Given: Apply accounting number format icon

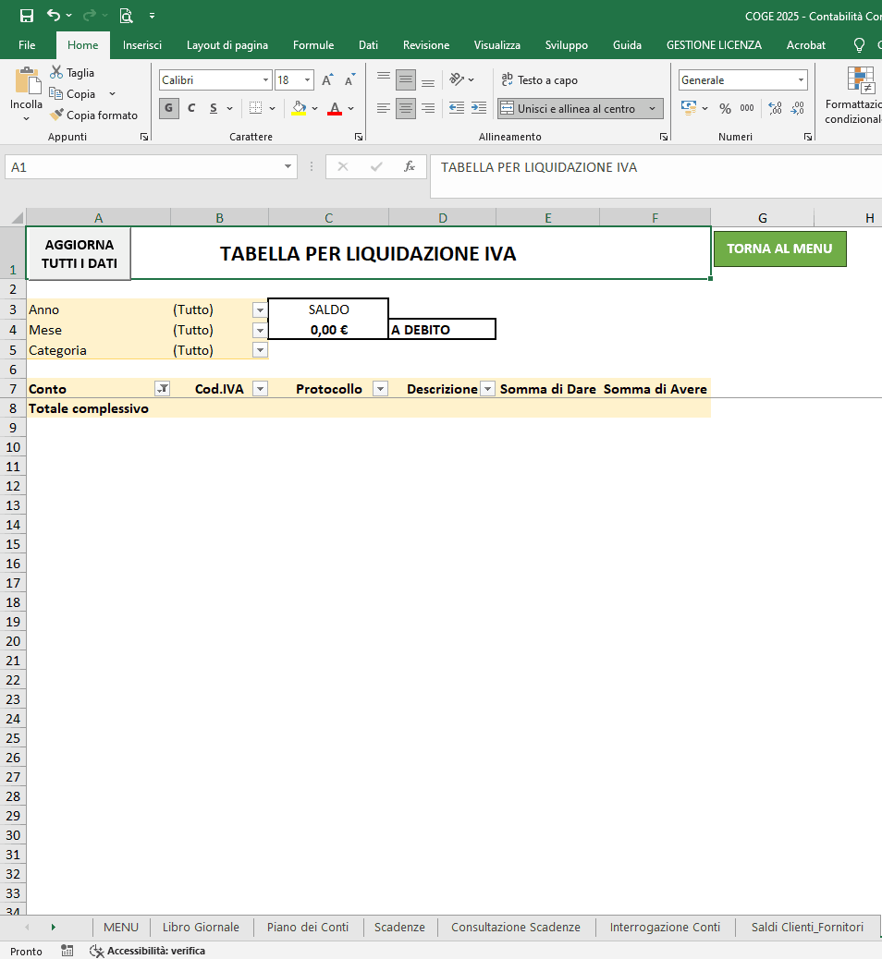Looking at the screenshot, I should pyautogui.click(x=689, y=108).
